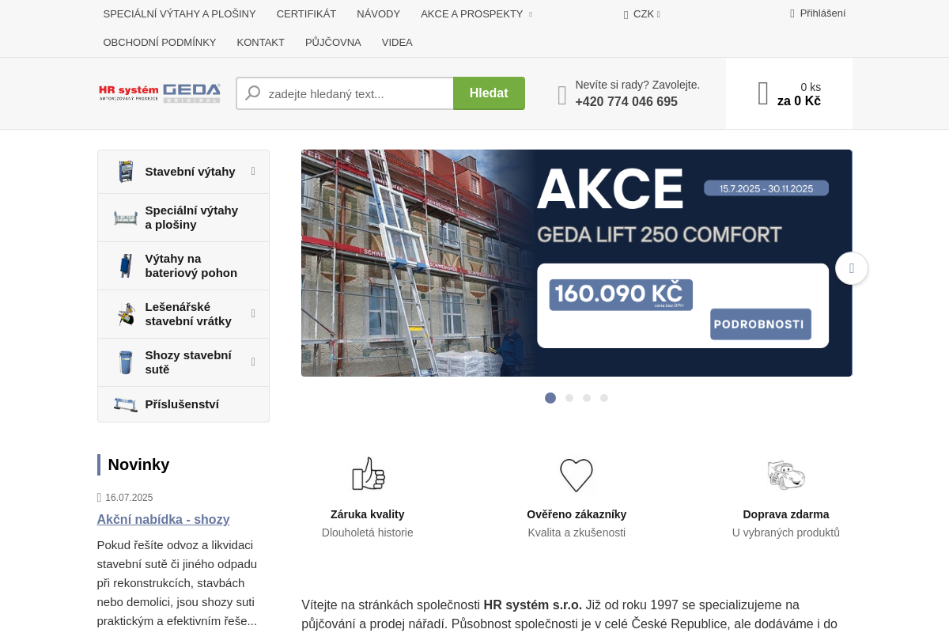The height and width of the screenshot is (633, 949).
Task: Click the HR systém GEDA logo
Action: pyautogui.click(x=160, y=93)
